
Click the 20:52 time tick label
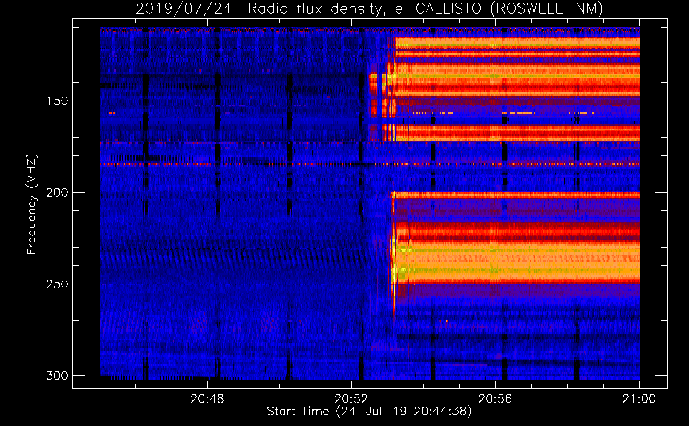(351, 399)
